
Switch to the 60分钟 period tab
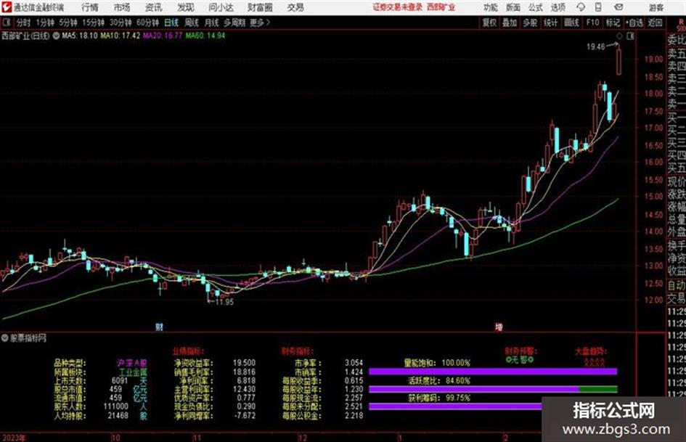pyautogui.click(x=147, y=22)
